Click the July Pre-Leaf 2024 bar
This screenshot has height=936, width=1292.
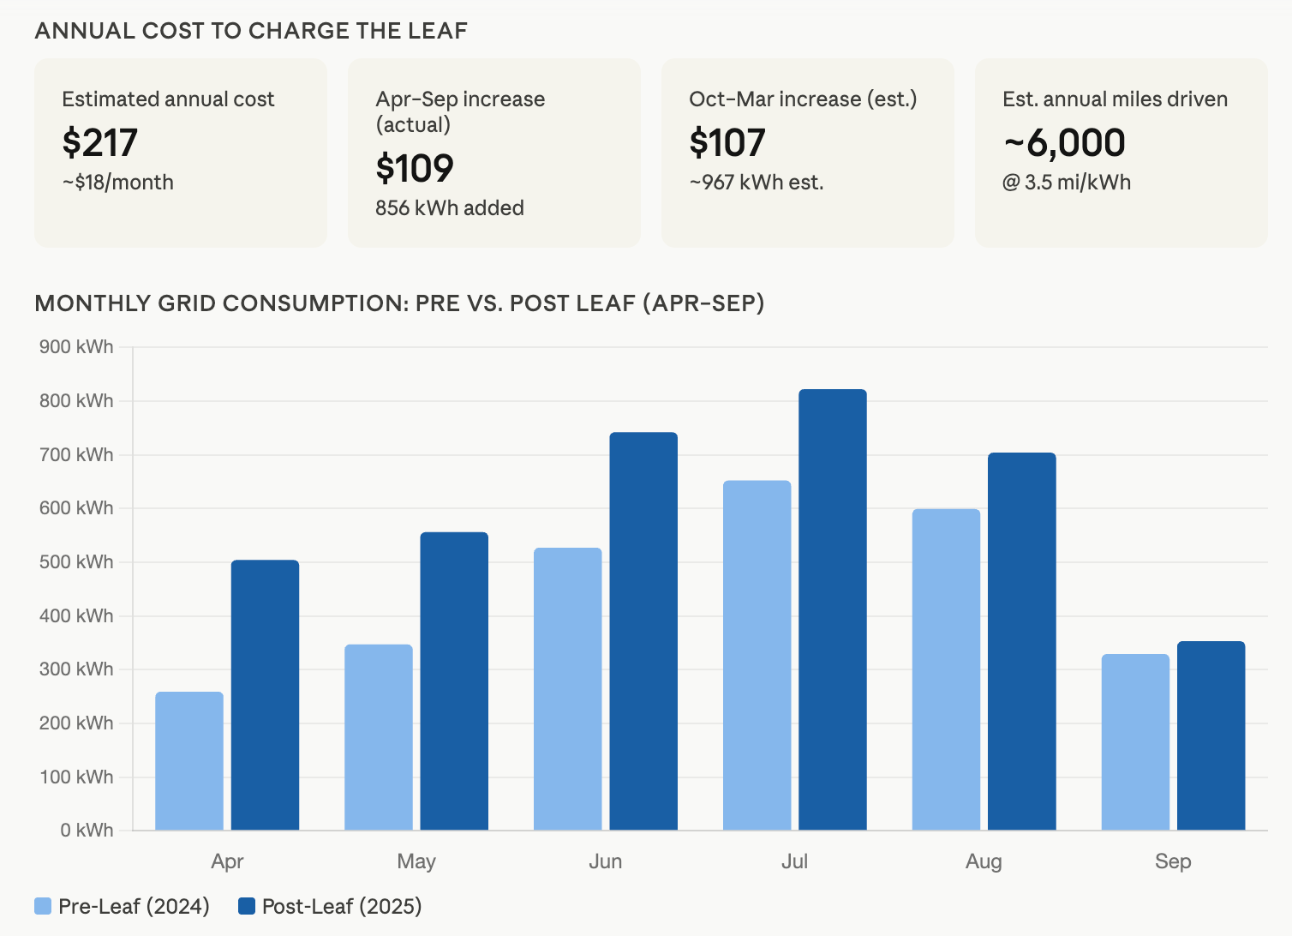[757, 655]
